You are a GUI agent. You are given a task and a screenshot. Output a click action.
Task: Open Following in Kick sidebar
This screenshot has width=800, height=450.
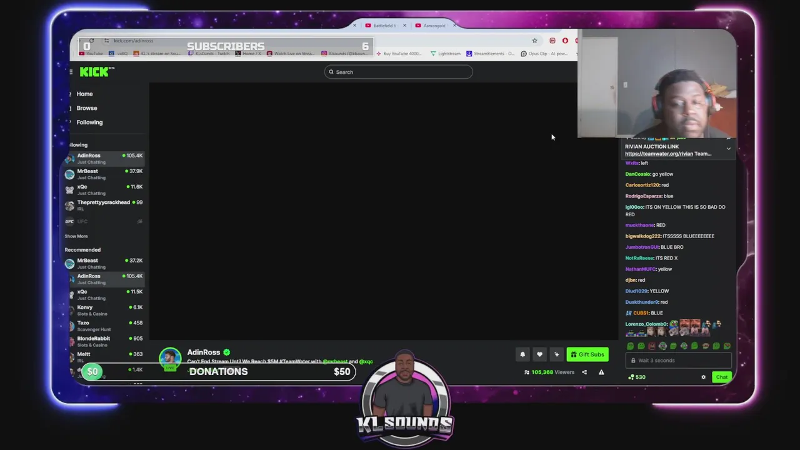[x=89, y=122]
